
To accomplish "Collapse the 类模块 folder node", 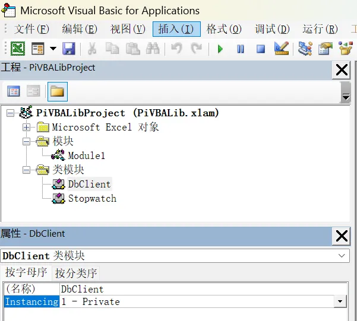I will pyautogui.click(x=26, y=170).
